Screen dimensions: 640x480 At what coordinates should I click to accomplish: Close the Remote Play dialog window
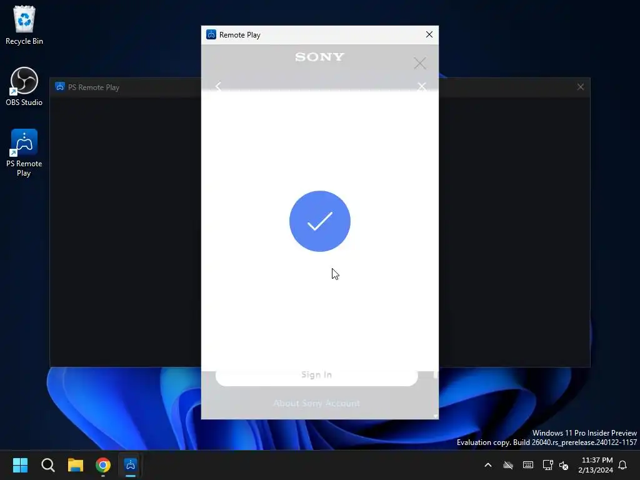429,35
